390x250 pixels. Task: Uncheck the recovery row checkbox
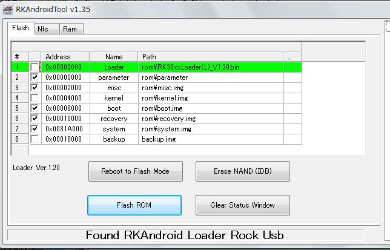coord(35,118)
